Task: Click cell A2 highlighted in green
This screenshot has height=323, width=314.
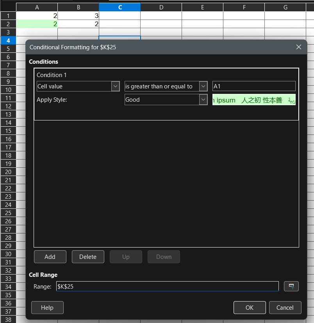Action: coord(37,24)
